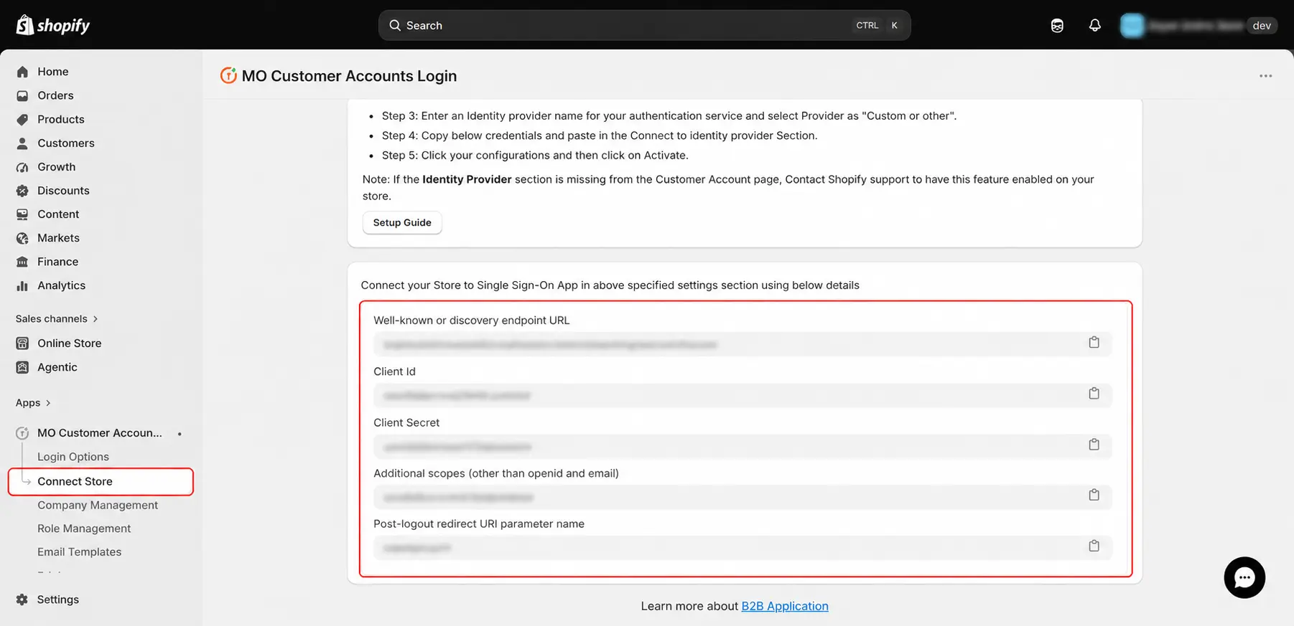
Task: Open Login Options subpage
Action: click(73, 457)
